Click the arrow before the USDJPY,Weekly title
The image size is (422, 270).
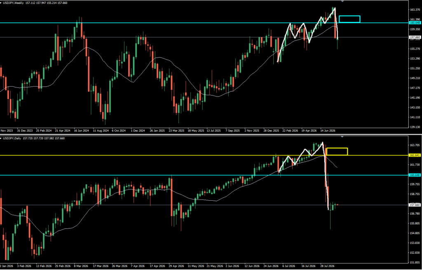(x=1, y=3)
